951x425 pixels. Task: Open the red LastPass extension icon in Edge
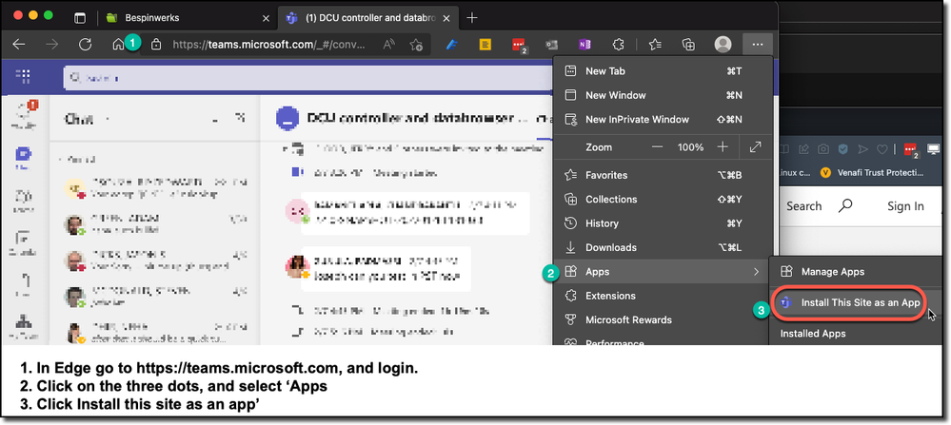coord(519,45)
